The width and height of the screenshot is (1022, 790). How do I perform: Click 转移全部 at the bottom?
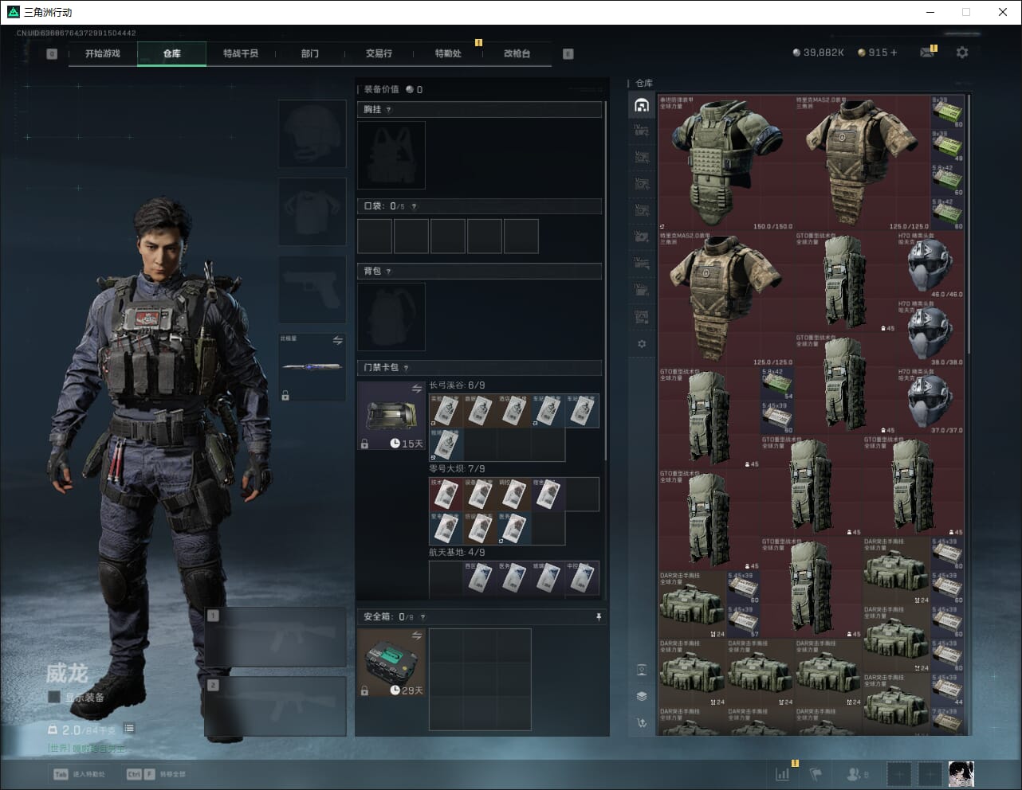172,774
